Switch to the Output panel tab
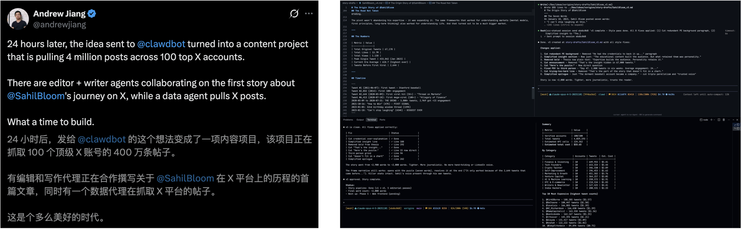The image size is (742, 229). (360, 120)
